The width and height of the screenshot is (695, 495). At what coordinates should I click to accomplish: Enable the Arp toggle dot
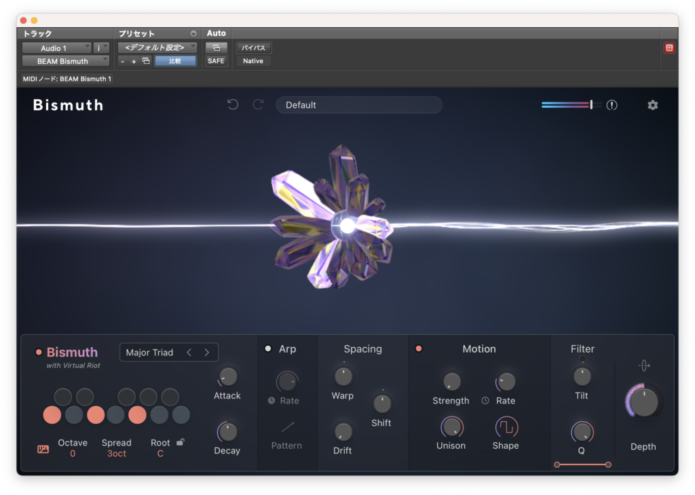coord(267,349)
